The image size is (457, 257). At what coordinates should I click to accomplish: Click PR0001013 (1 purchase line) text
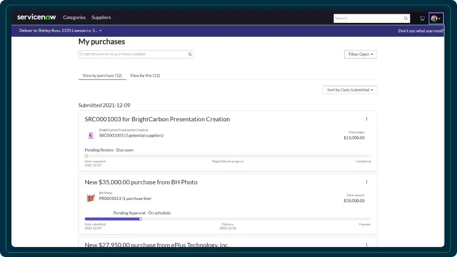tap(125, 198)
